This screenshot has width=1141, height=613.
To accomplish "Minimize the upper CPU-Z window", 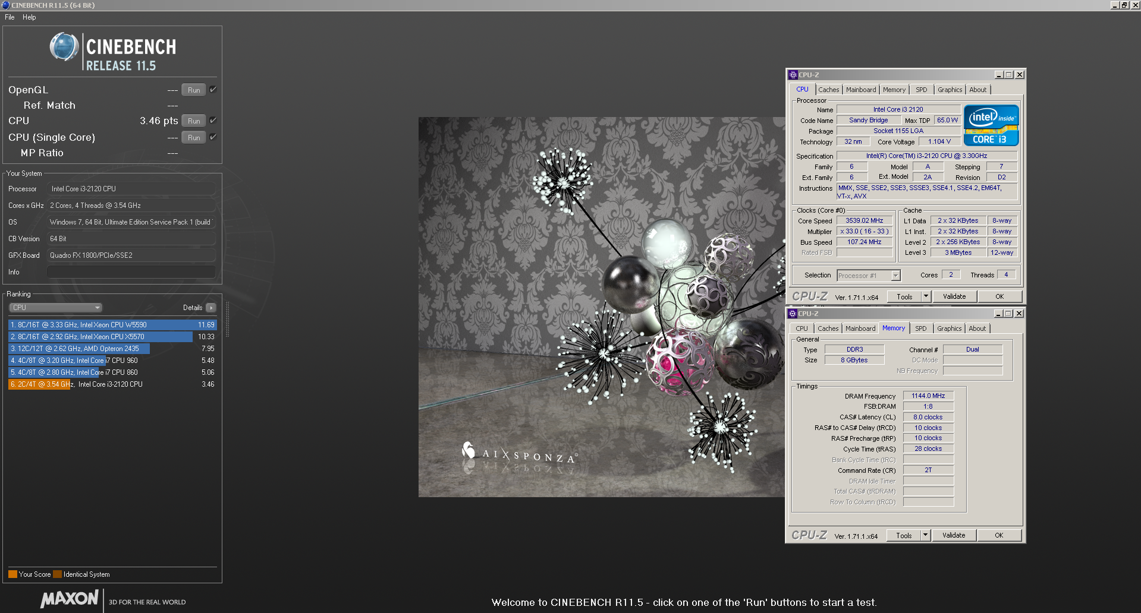I will pyautogui.click(x=999, y=75).
